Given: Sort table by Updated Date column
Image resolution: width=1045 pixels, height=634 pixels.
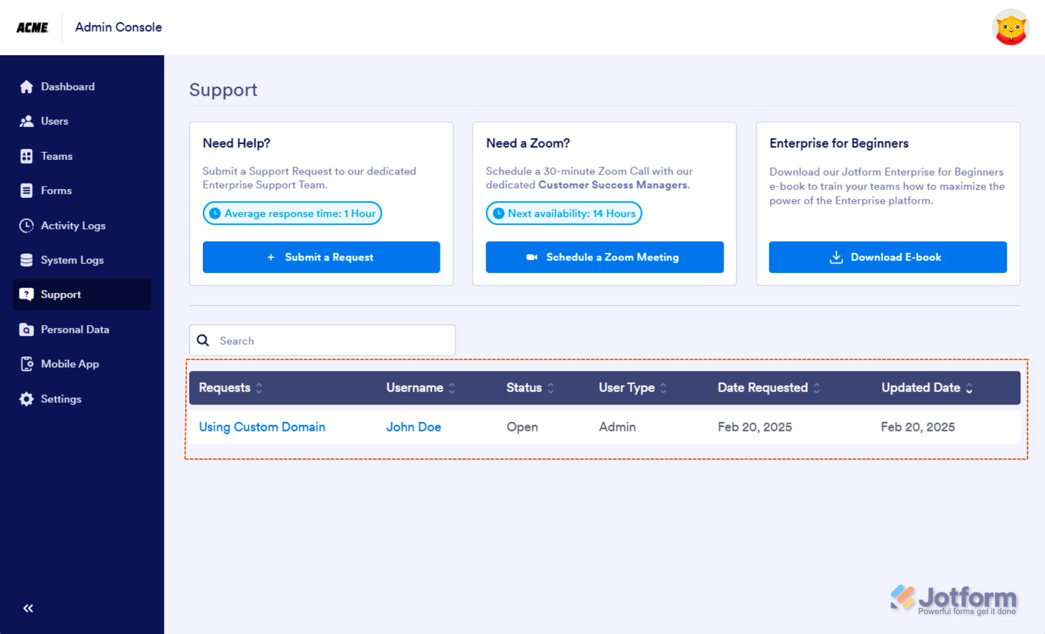Looking at the screenshot, I should pos(969,388).
